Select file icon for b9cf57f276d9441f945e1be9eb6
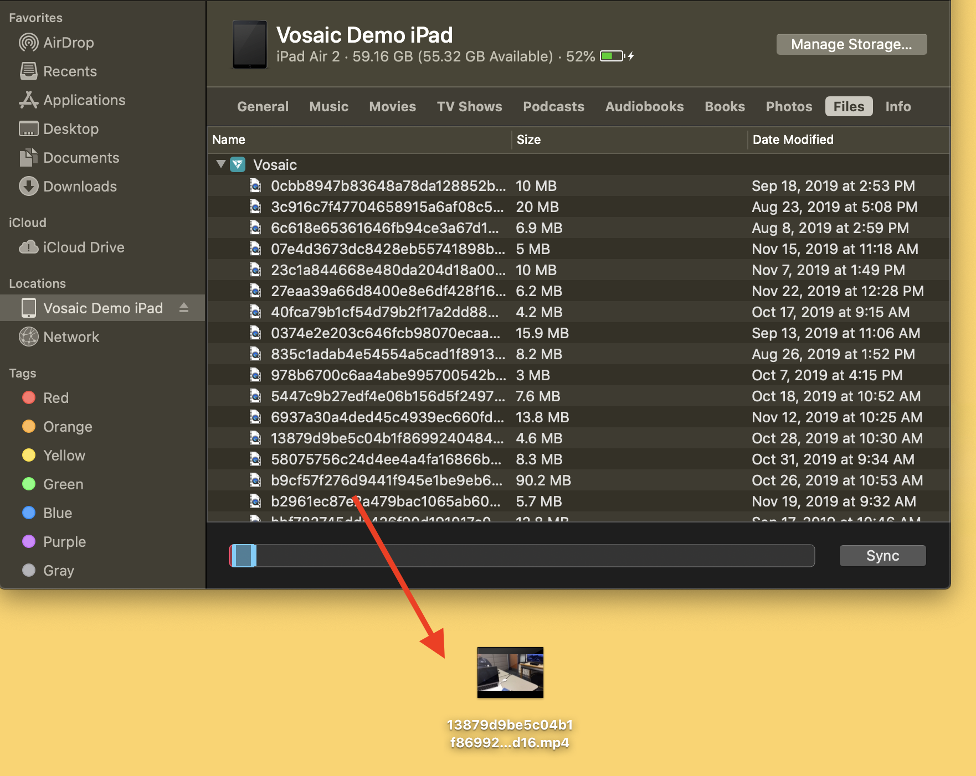The image size is (976, 776). coord(255,480)
